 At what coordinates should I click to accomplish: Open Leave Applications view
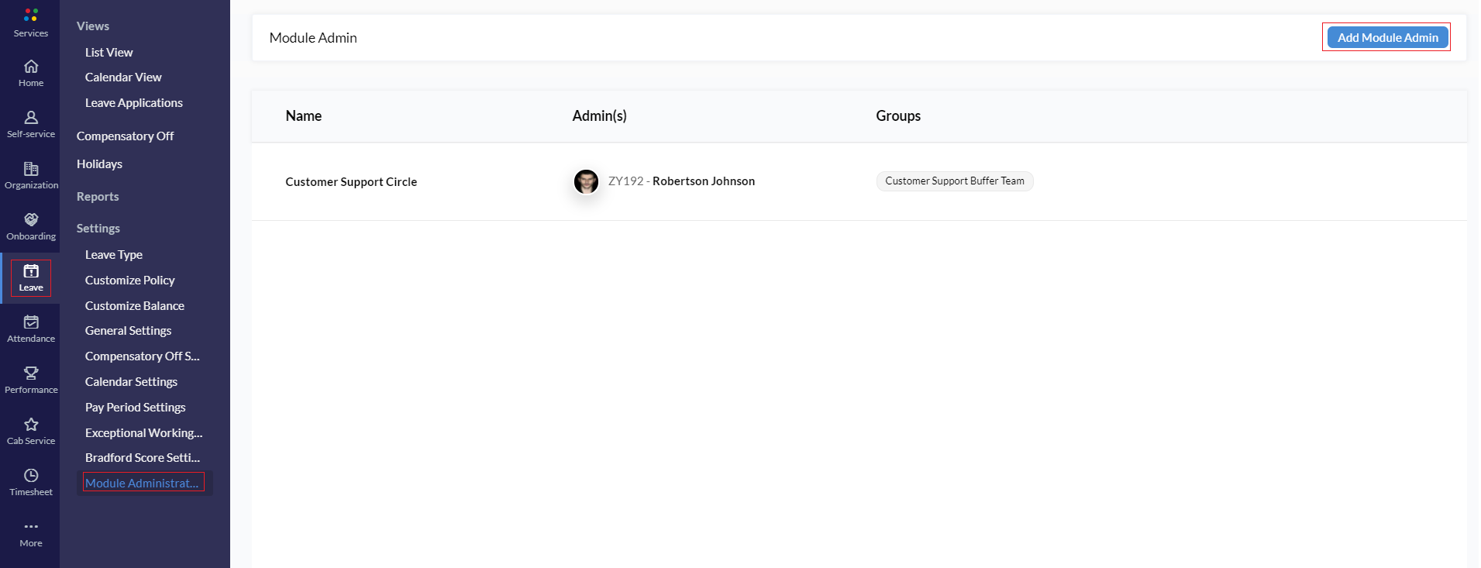point(134,103)
